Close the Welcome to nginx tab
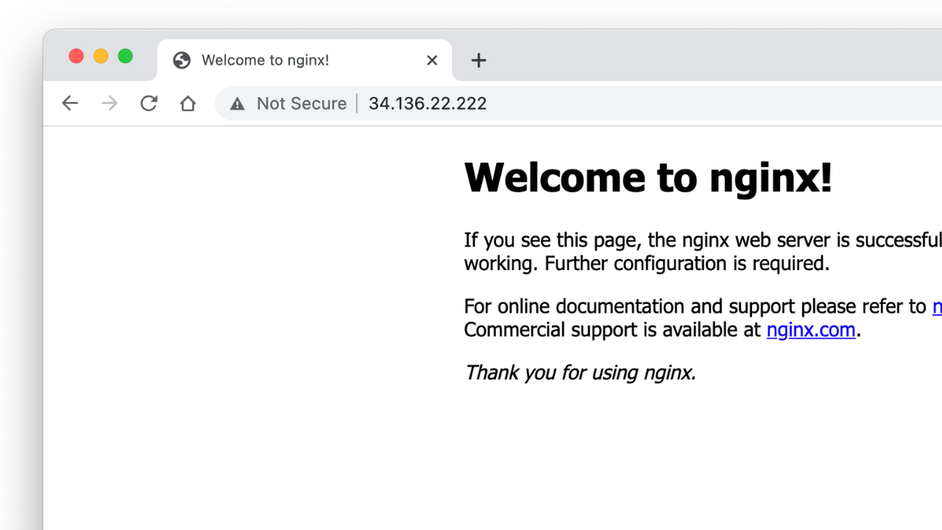 tap(432, 60)
